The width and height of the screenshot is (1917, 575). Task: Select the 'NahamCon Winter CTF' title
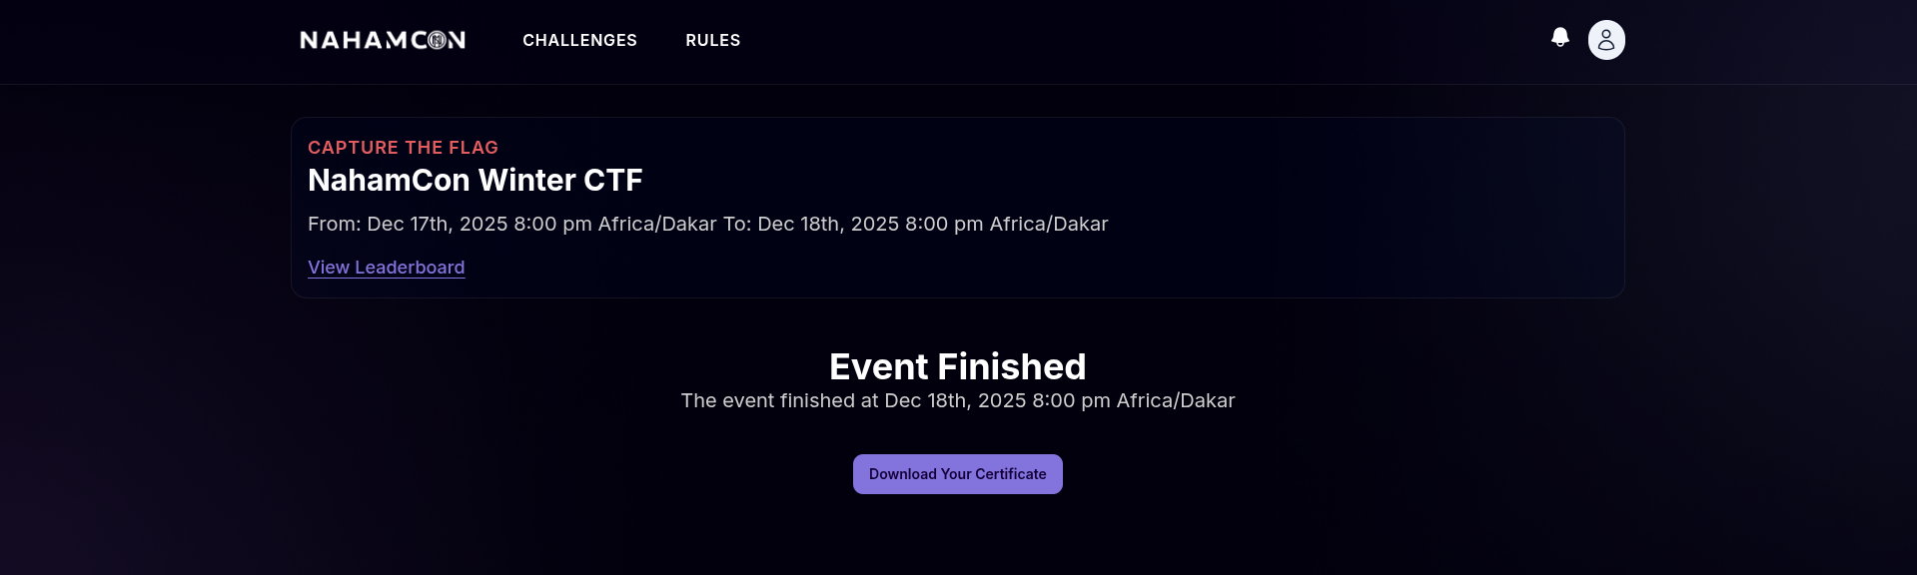coord(475,181)
